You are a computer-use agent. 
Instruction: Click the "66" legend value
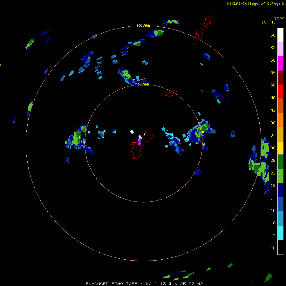click(273, 35)
